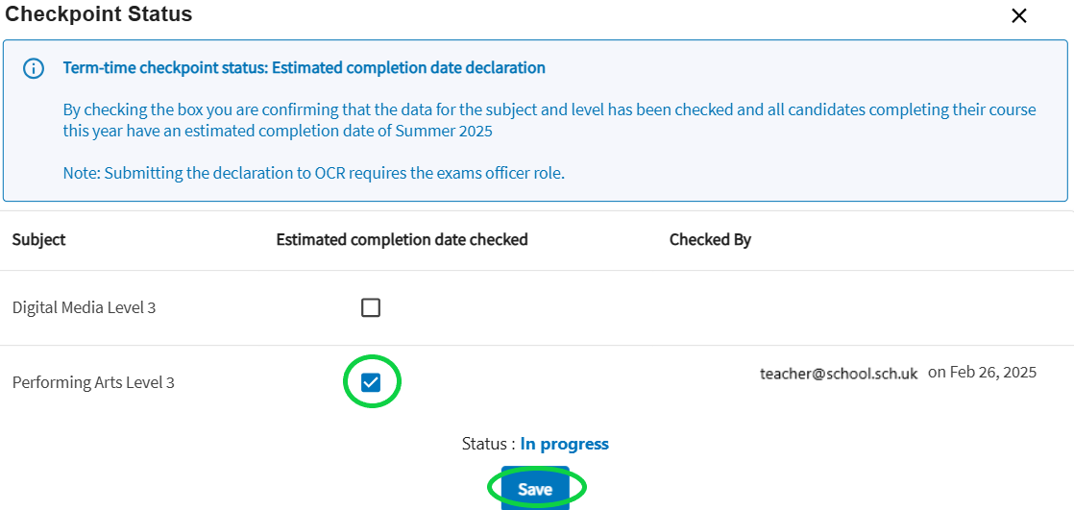The width and height of the screenshot is (1074, 510).
Task: Click the Subject column header
Action: [38, 239]
